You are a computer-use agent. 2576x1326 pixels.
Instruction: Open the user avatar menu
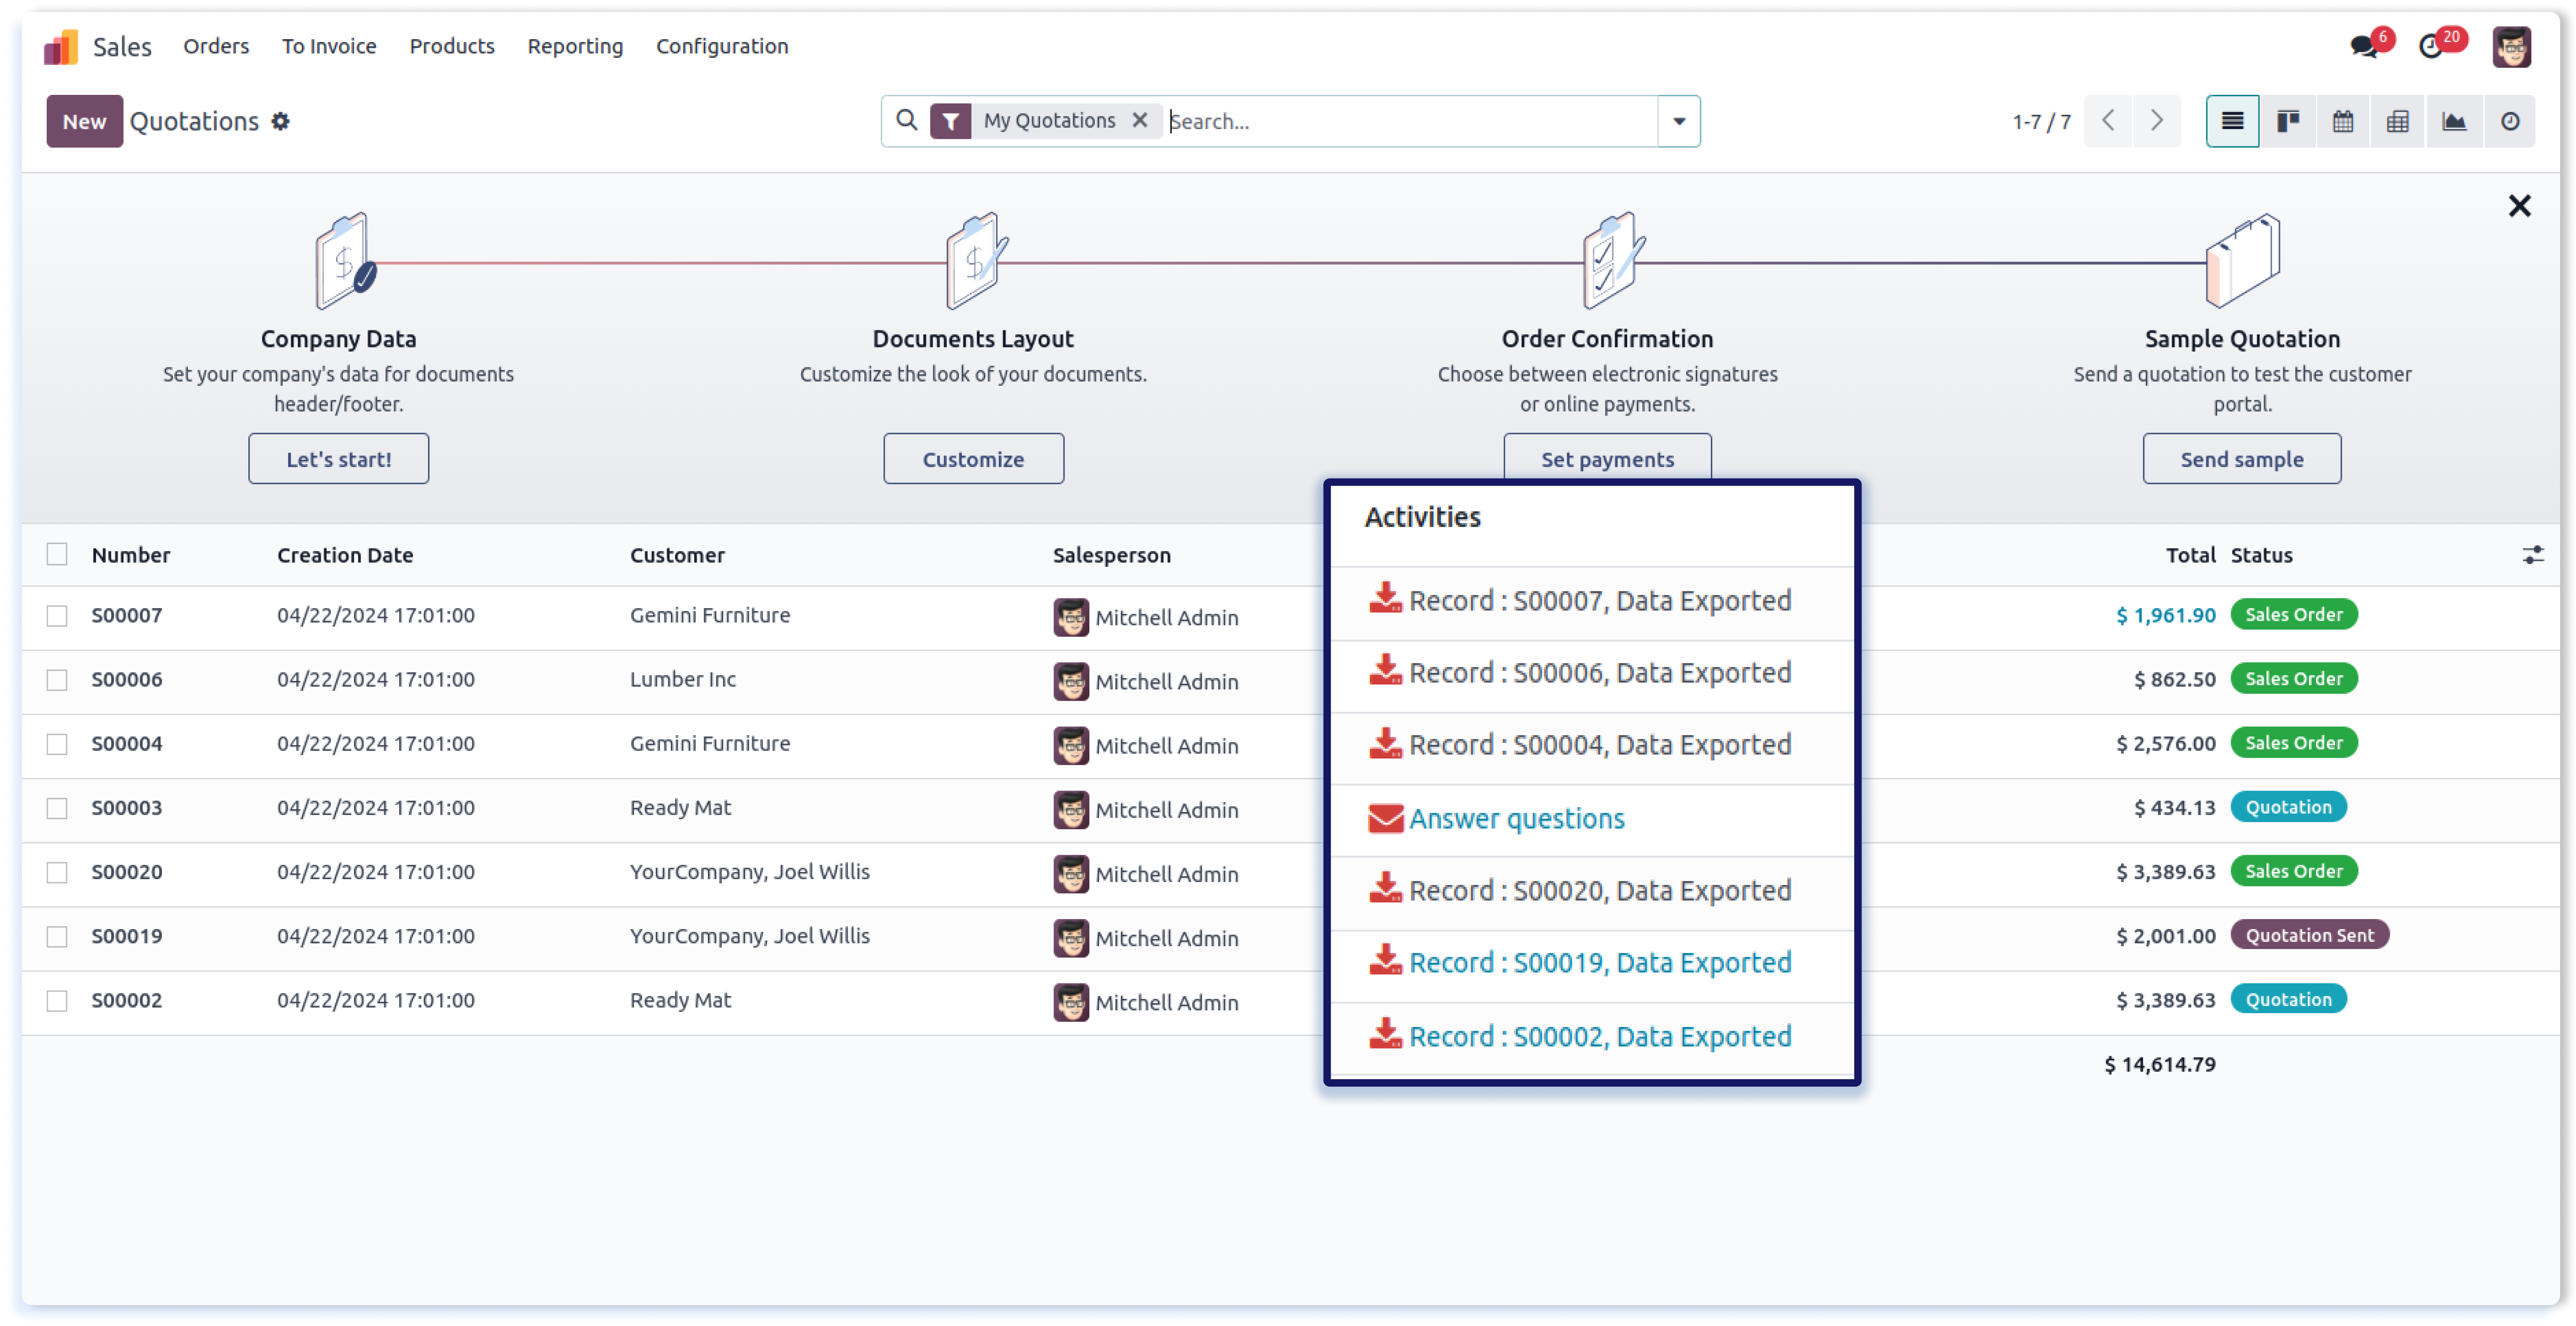2512,46
